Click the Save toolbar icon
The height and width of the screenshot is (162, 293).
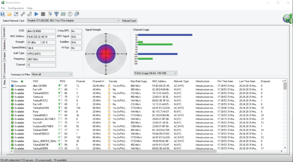3,14
